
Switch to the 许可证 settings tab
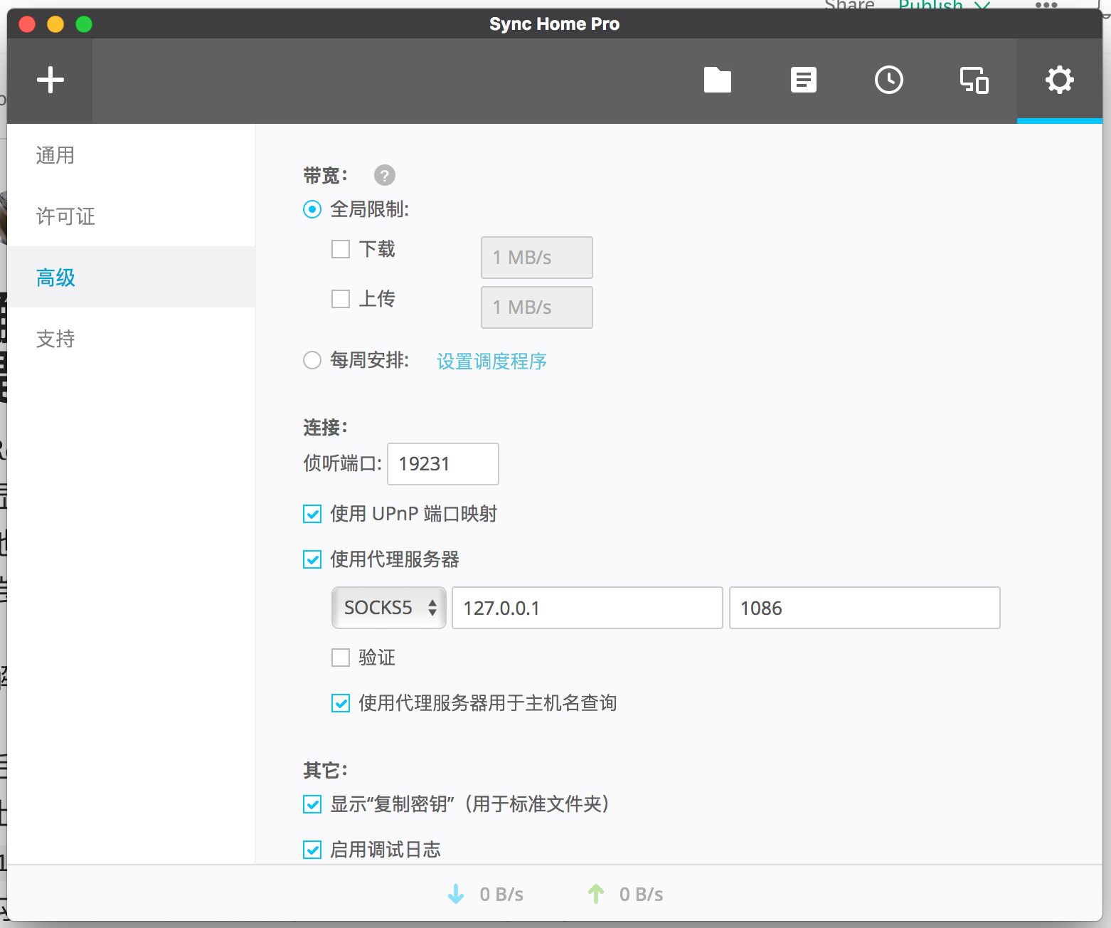[131, 216]
